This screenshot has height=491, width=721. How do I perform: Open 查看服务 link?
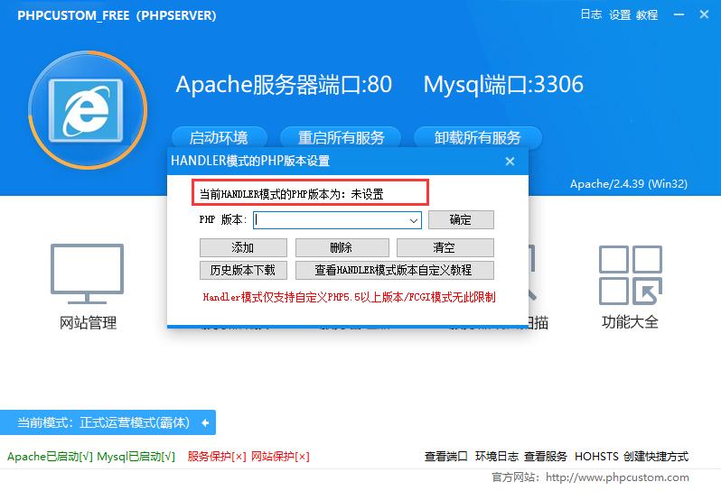546,457
